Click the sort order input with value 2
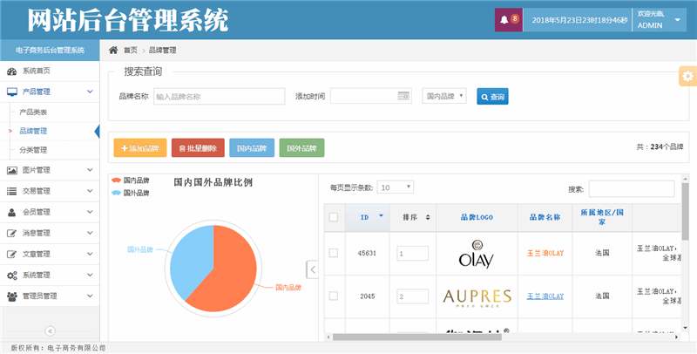Viewport: 697px width, 354px height. (412, 296)
